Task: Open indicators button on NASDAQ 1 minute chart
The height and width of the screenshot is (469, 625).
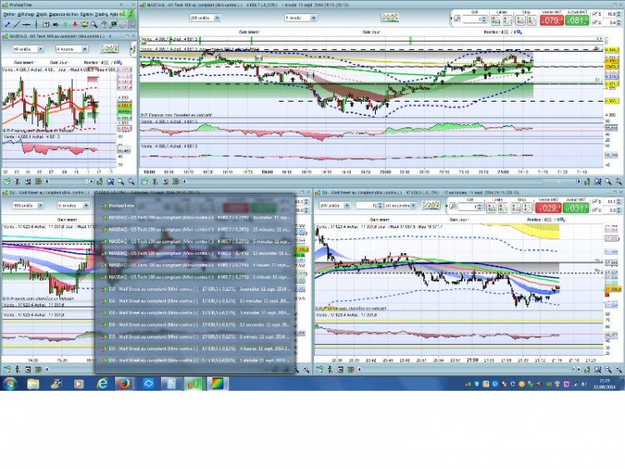Action: [x=389, y=17]
